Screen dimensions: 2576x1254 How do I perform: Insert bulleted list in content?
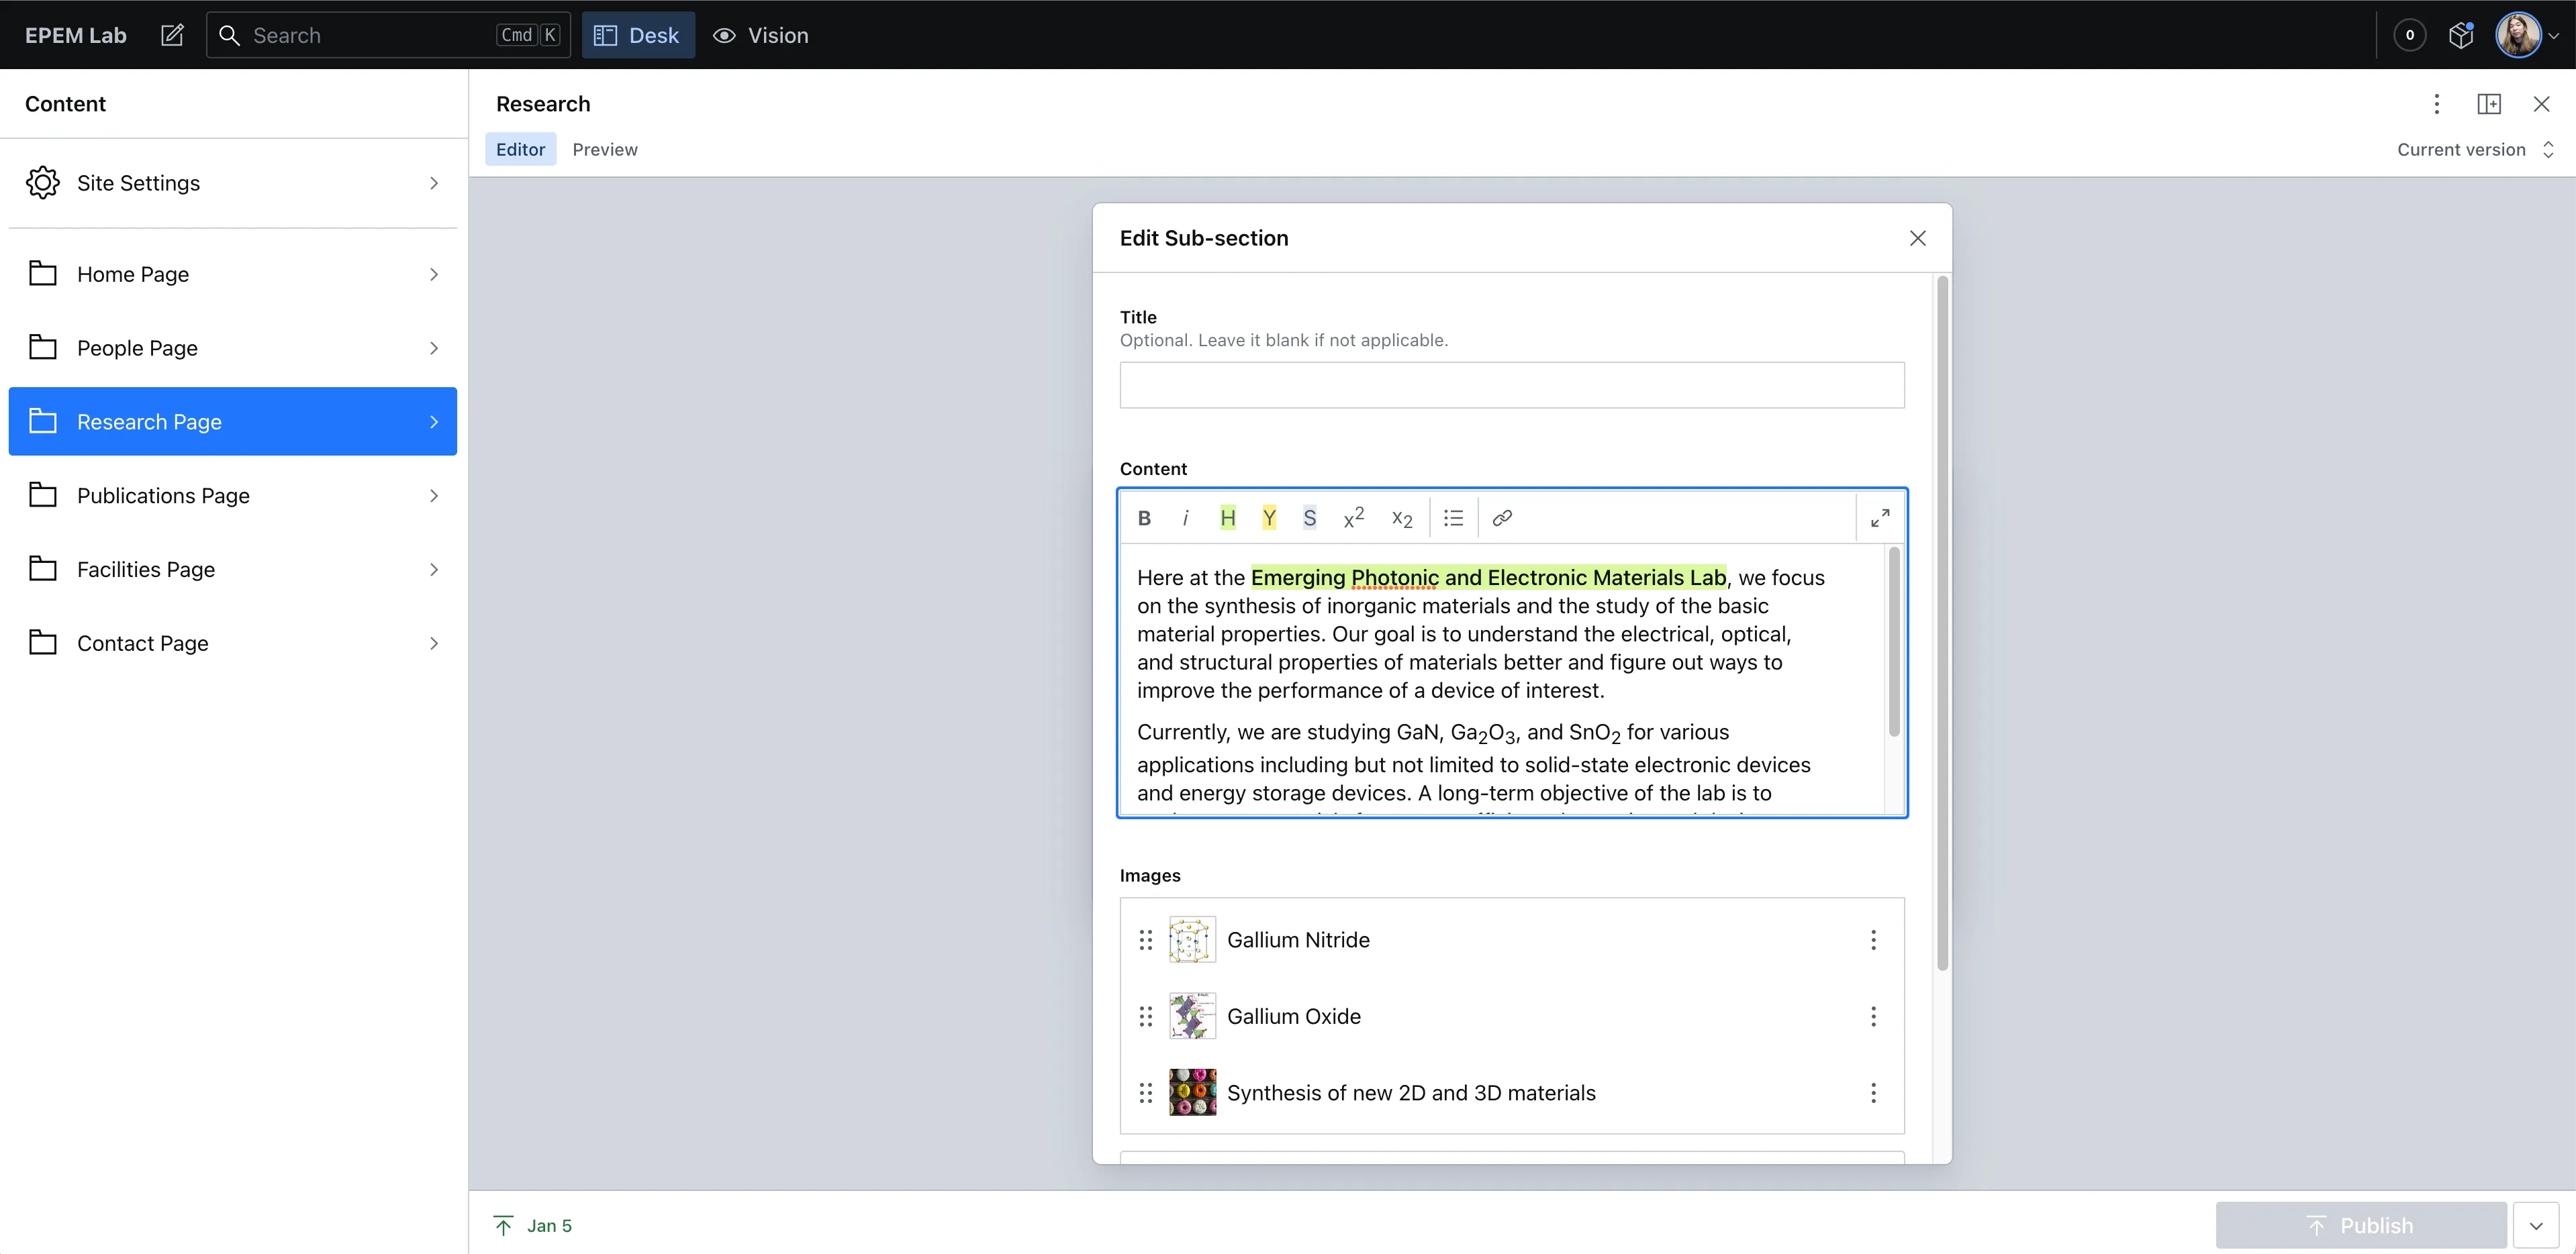pos(1453,517)
